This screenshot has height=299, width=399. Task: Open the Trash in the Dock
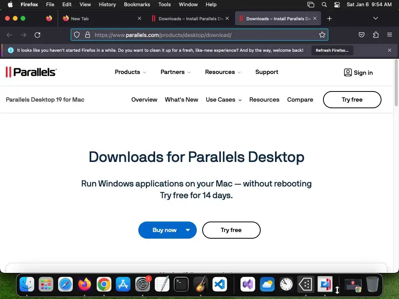tap(372, 284)
